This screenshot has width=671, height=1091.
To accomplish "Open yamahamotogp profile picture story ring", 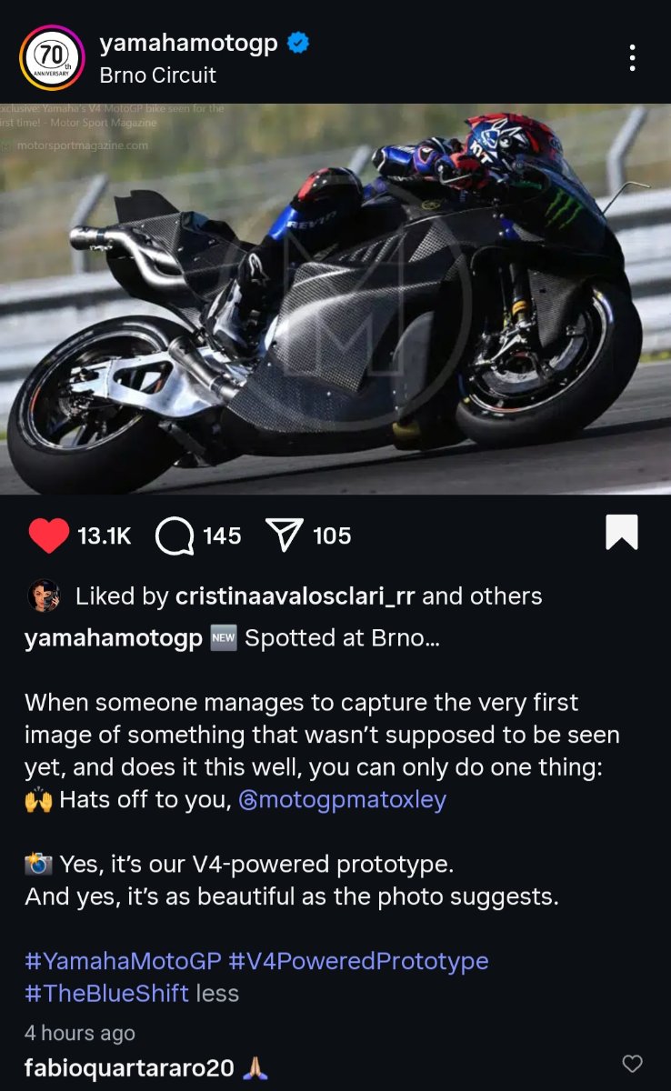I will (x=51, y=58).
